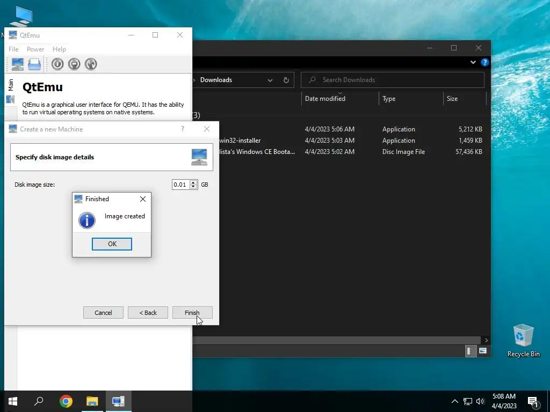This screenshot has height=412, width=550.
Task: Expand the Explorer ribbon chevron
Action: pyautogui.click(x=473, y=62)
